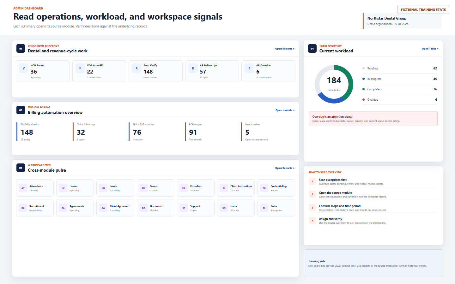
Task: Click the 'How to read this view' heading
Action: coord(325,172)
